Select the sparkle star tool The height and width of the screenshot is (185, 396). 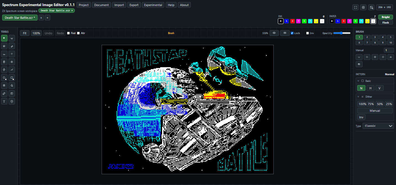click(x=12, y=62)
